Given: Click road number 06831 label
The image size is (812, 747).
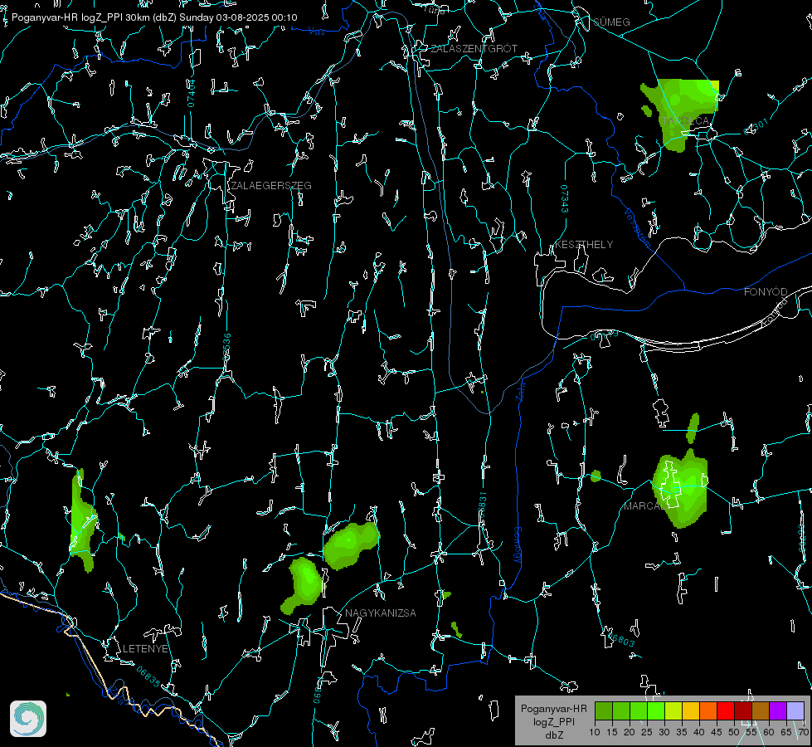Looking at the screenshot, I should [482, 505].
